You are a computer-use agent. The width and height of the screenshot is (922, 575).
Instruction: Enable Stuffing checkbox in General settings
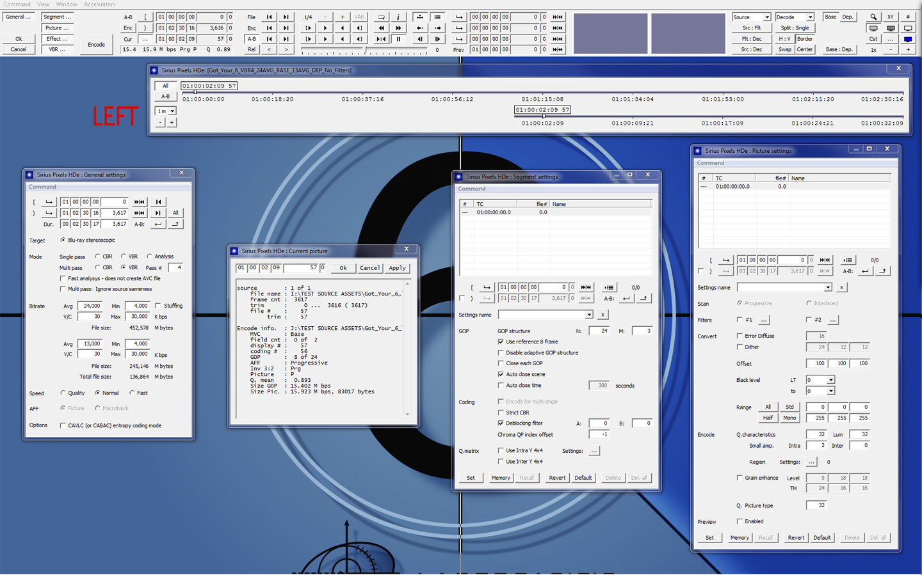[x=158, y=306]
